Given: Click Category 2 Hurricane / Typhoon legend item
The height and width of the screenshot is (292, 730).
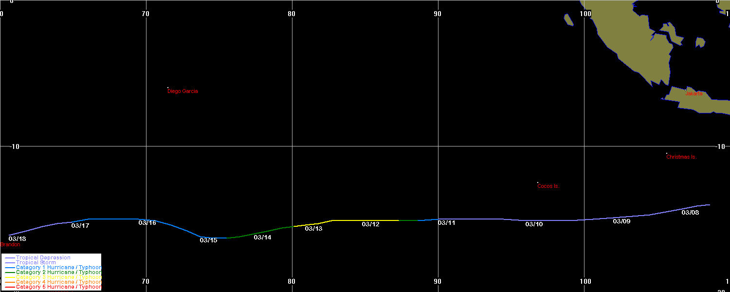Looking at the screenshot, I should [58, 272].
